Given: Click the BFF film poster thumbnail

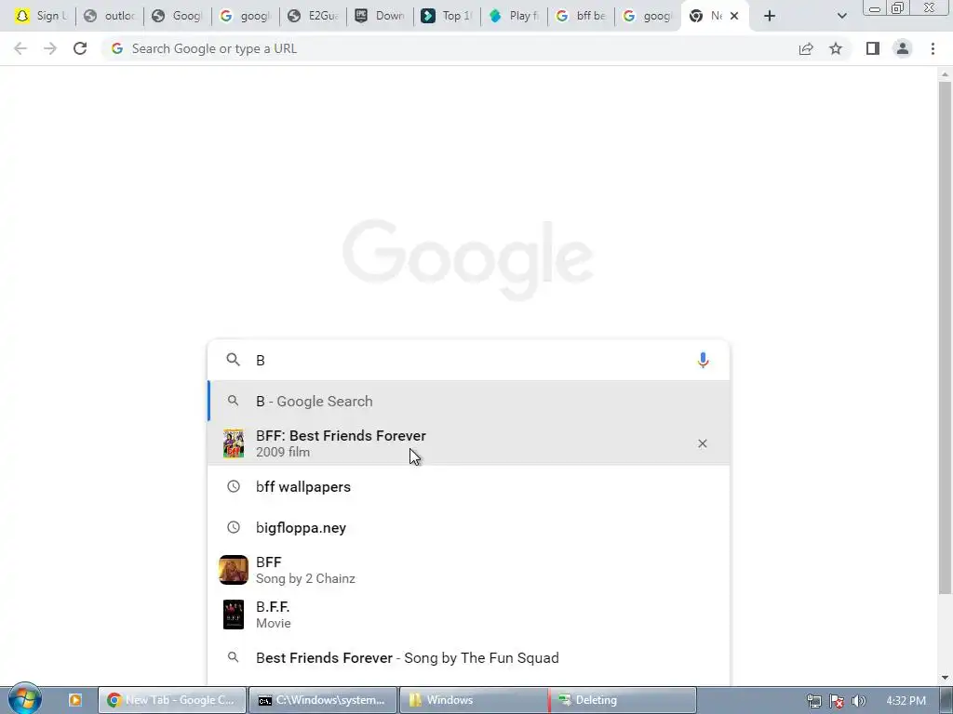Looking at the screenshot, I should (x=234, y=443).
